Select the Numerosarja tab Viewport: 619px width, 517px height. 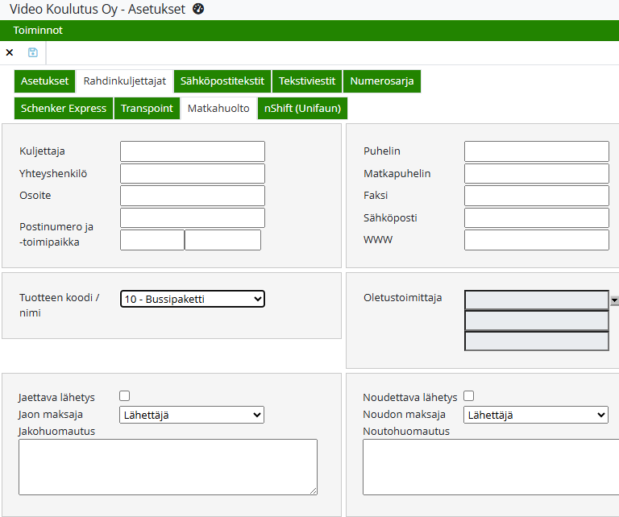(x=381, y=81)
